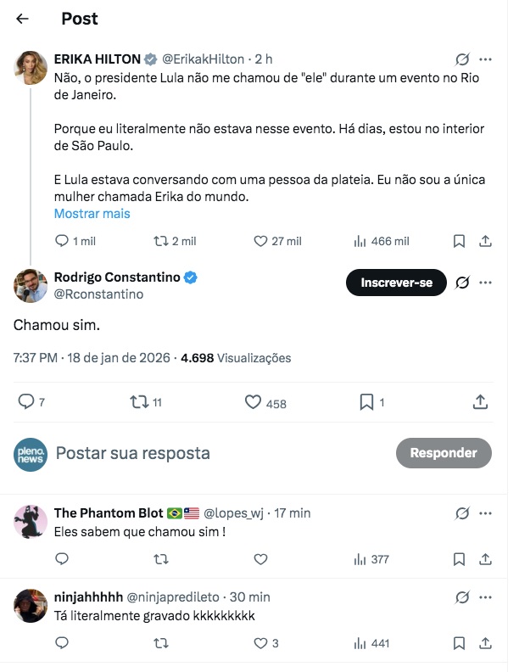The height and width of the screenshot is (672, 519).
Task: View analytics on ninjahhhhh's reply
Action: [360, 644]
